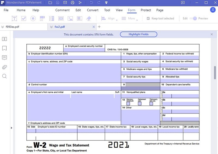Switch to the Page tab
The image size is (218, 154).
tap(160, 10)
